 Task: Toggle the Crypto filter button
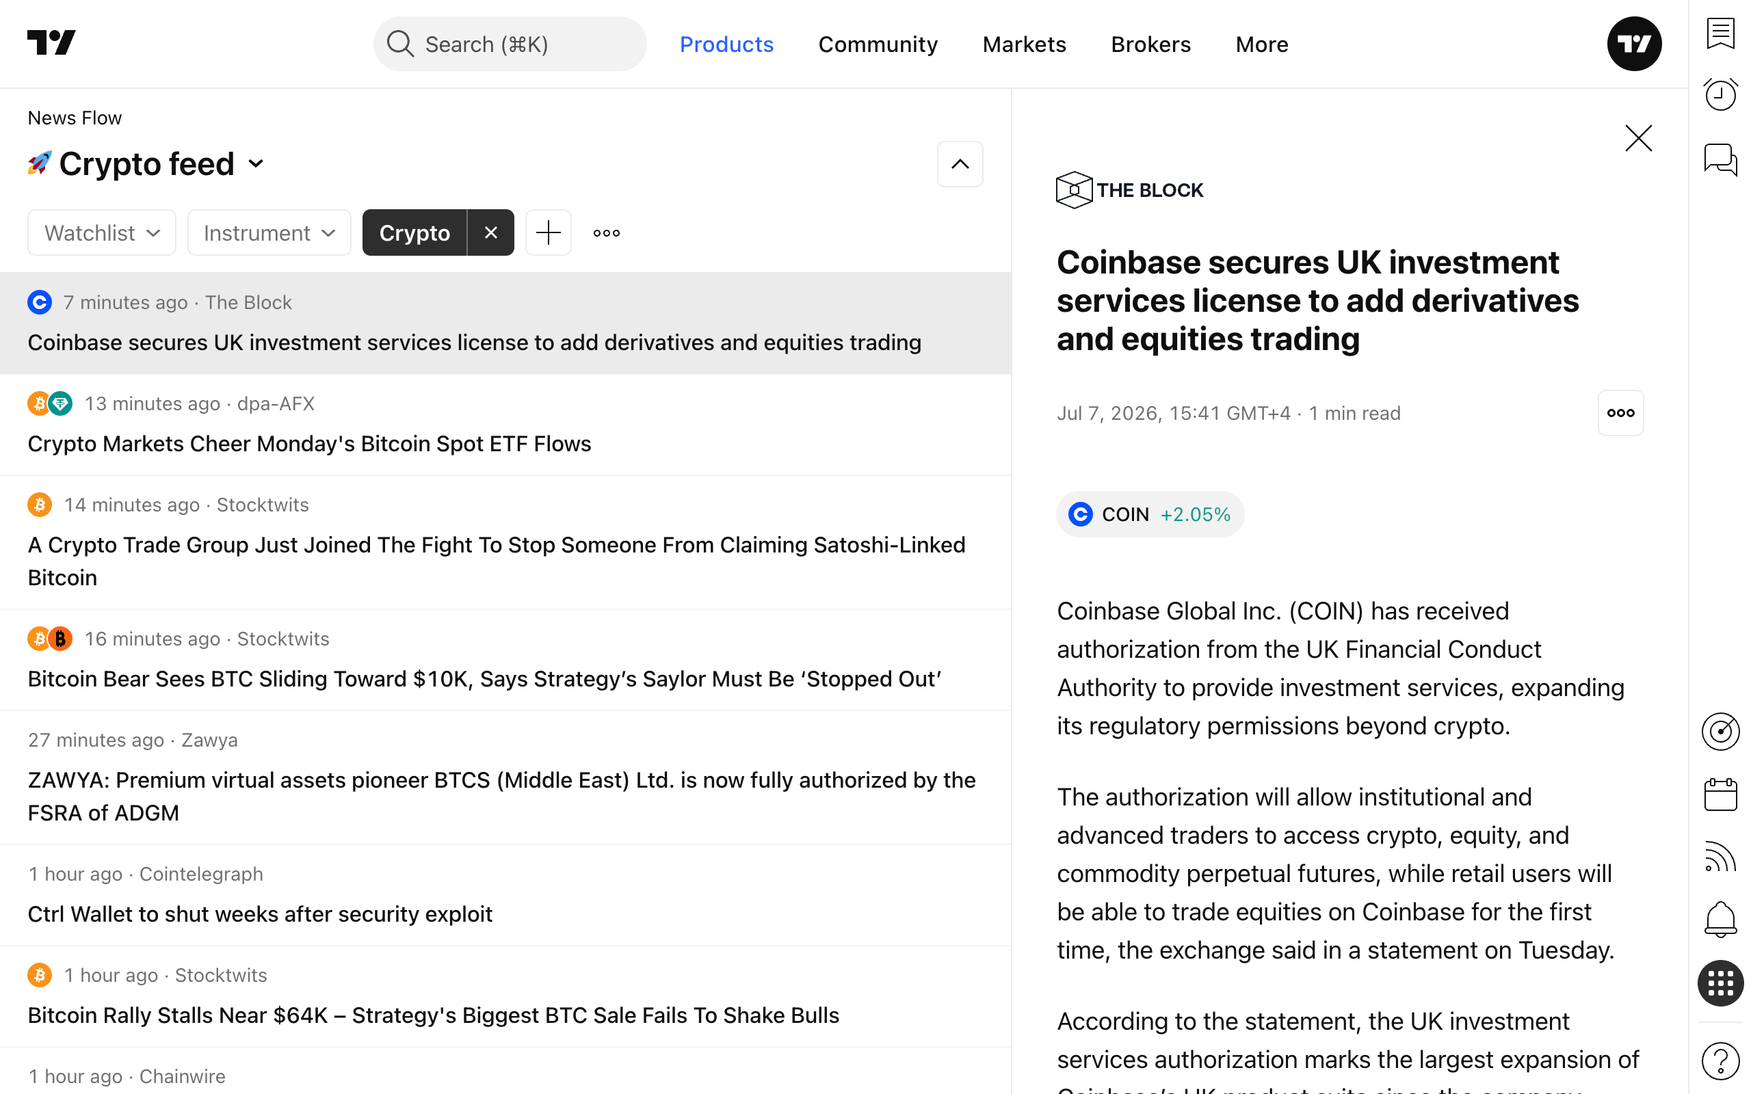[x=414, y=232]
